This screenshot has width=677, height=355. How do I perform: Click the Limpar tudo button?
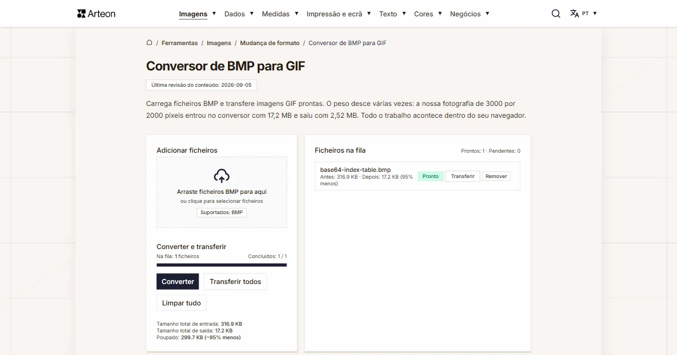point(181,303)
